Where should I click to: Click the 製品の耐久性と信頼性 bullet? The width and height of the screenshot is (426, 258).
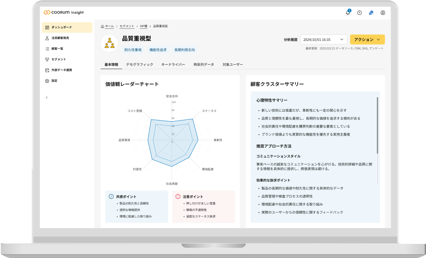(134, 203)
